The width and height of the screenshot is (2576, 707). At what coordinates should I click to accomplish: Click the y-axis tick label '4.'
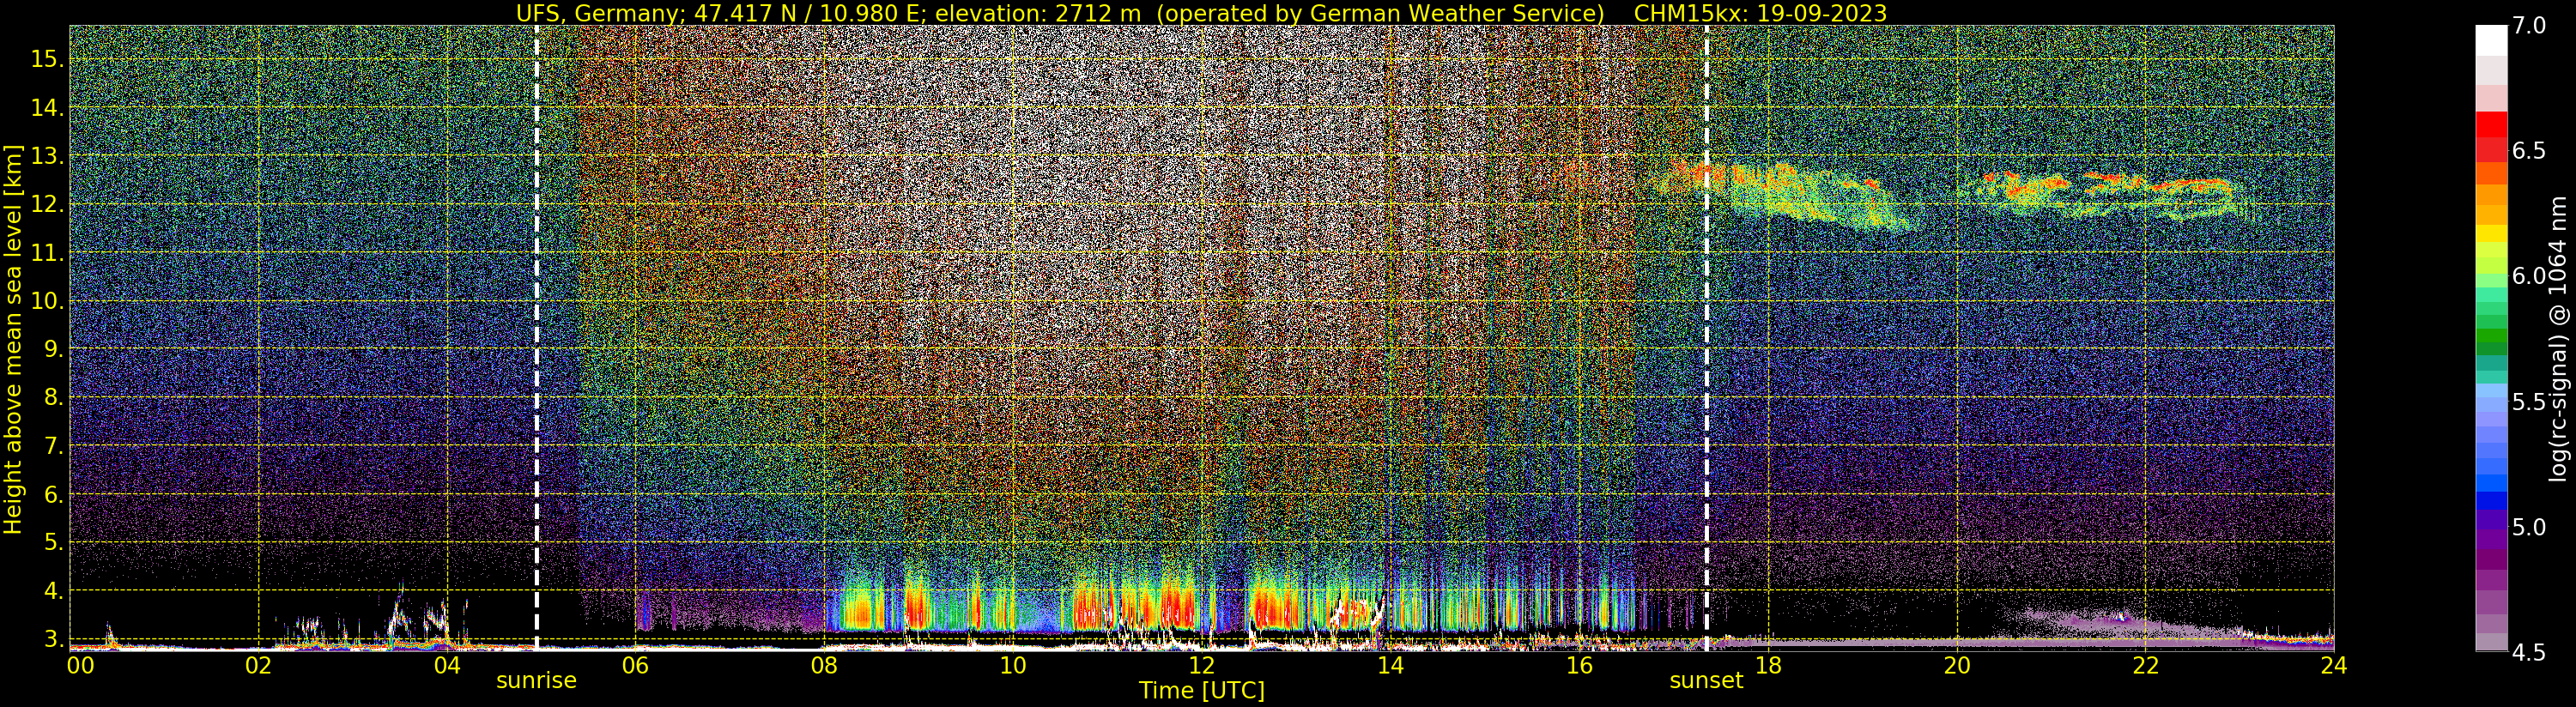pyautogui.click(x=54, y=591)
